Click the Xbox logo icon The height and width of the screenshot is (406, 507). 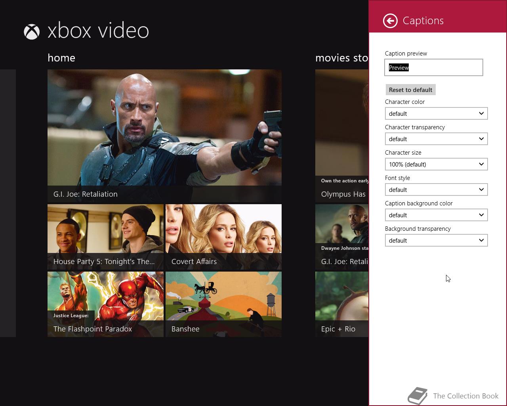32,32
